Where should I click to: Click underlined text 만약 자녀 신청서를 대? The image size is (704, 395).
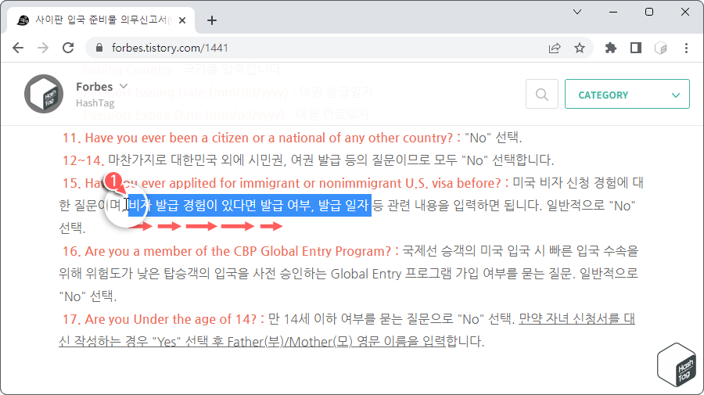tap(577, 318)
